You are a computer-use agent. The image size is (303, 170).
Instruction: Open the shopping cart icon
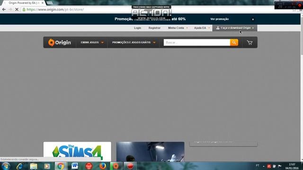click(x=250, y=42)
